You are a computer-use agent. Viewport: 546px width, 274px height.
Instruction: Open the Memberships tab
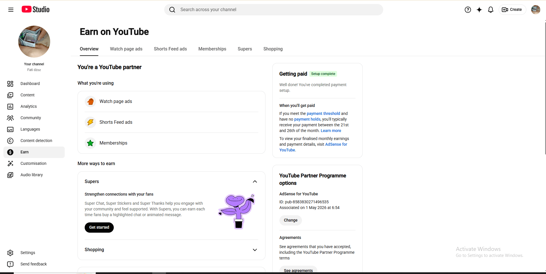coord(212,49)
